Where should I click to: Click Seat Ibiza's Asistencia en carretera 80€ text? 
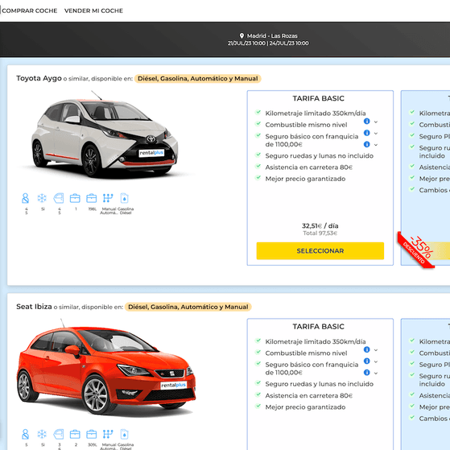pos(309,395)
